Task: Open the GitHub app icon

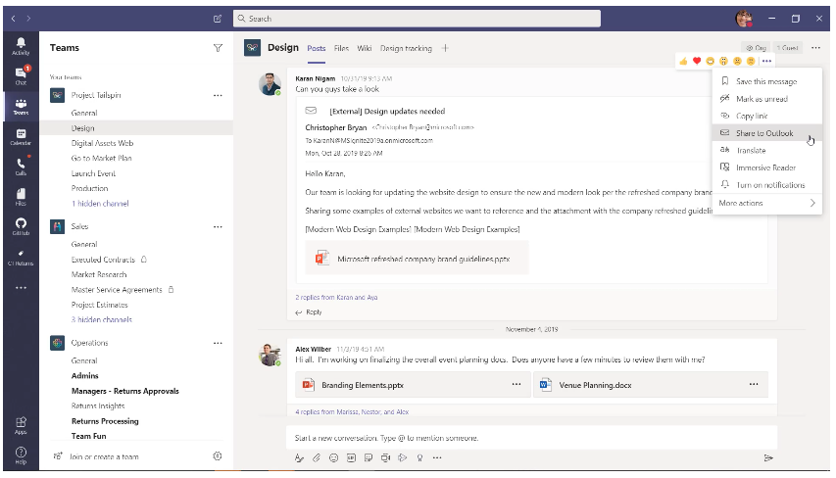Action: 21,226
